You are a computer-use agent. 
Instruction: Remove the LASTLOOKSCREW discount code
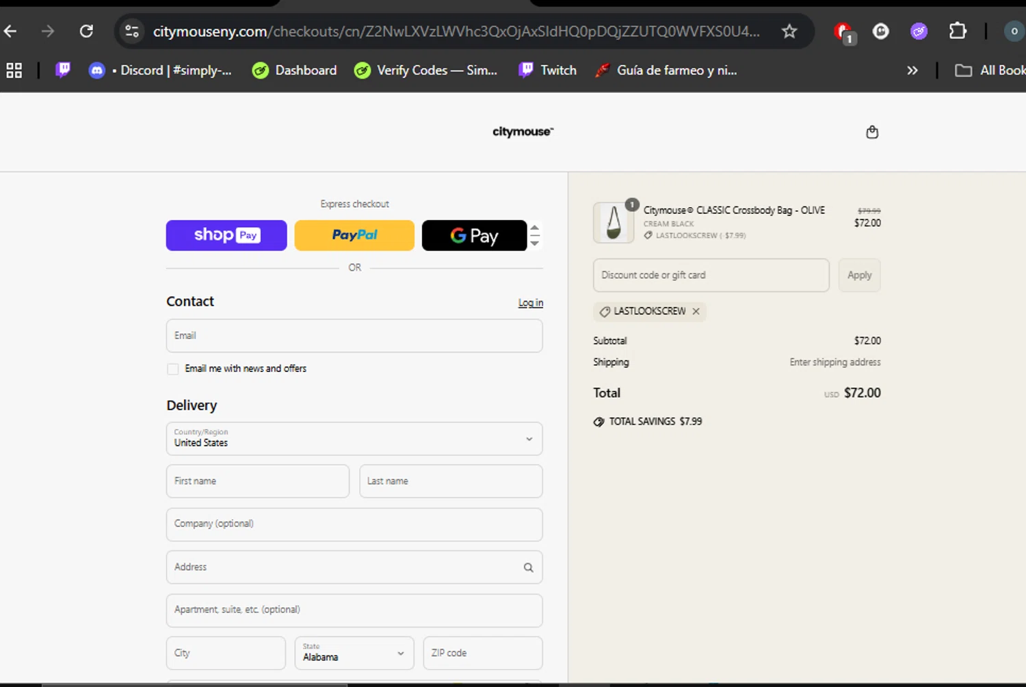tap(696, 311)
